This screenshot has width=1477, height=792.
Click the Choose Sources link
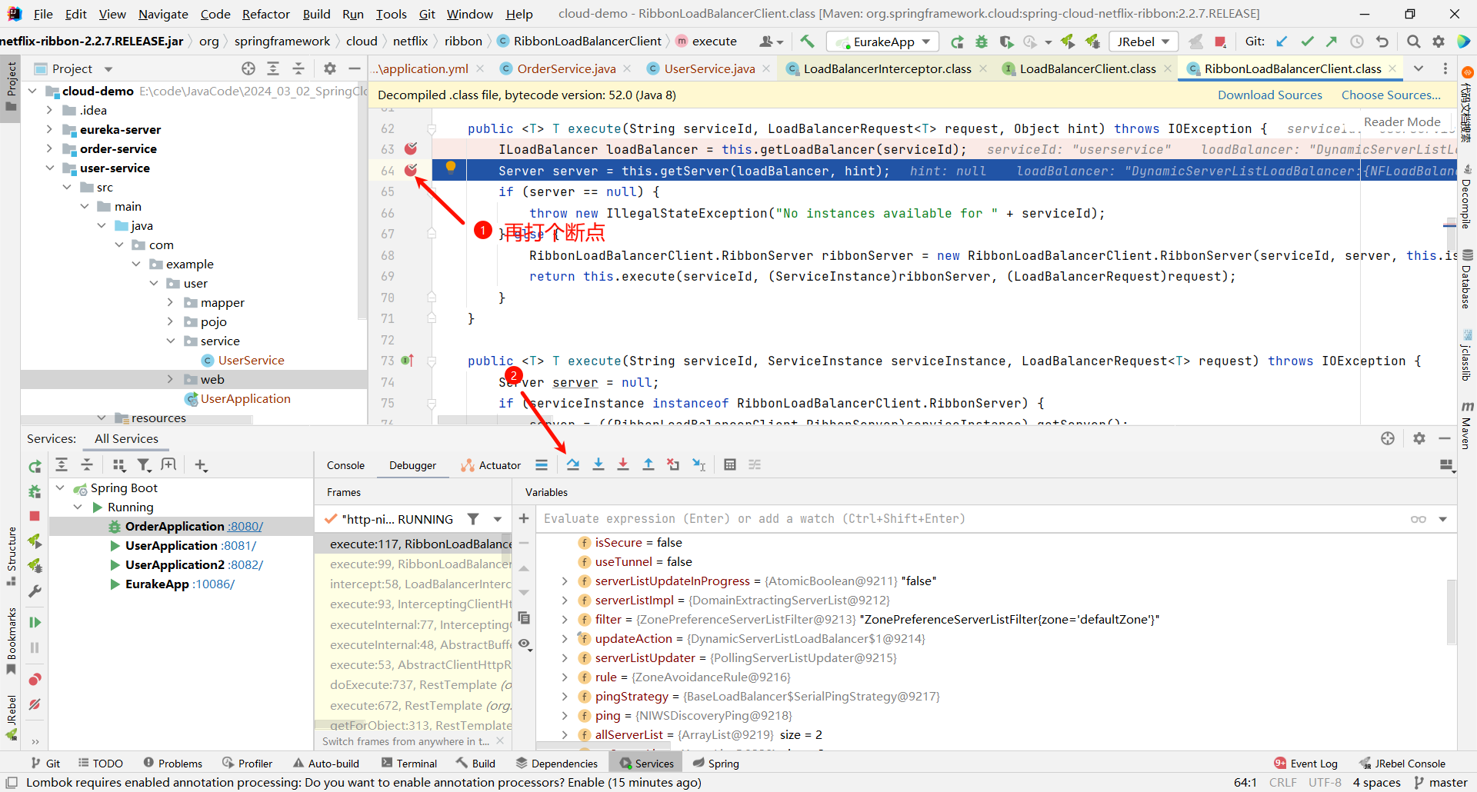point(1391,95)
